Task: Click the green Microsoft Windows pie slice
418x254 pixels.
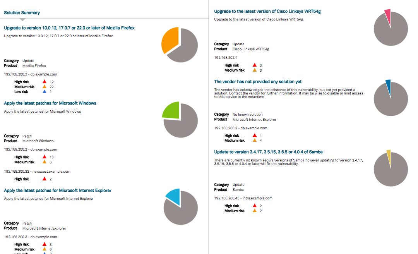Action: click(x=171, y=111)
